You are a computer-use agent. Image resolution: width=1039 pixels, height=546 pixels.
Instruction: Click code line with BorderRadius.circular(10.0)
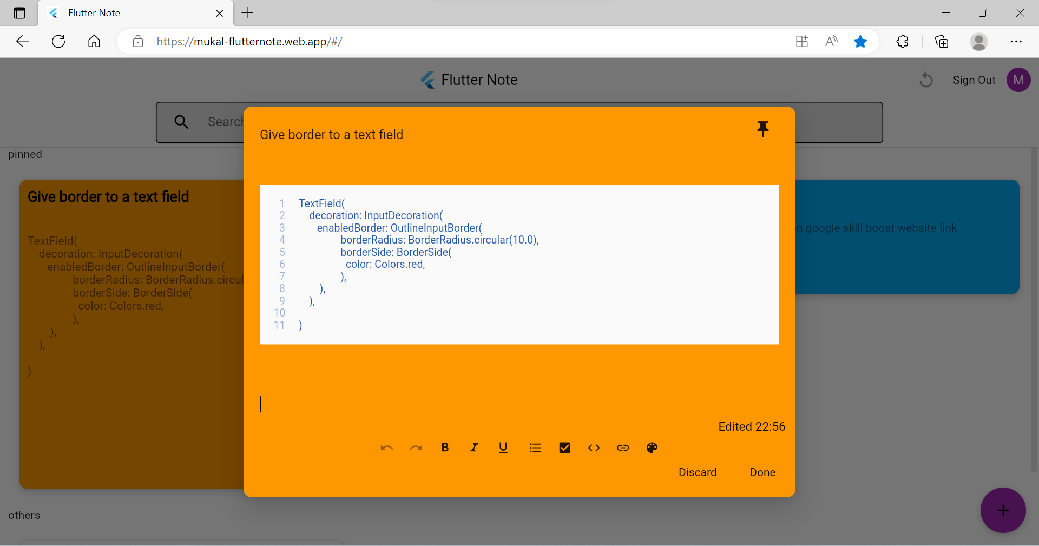(x=439, y=240)
